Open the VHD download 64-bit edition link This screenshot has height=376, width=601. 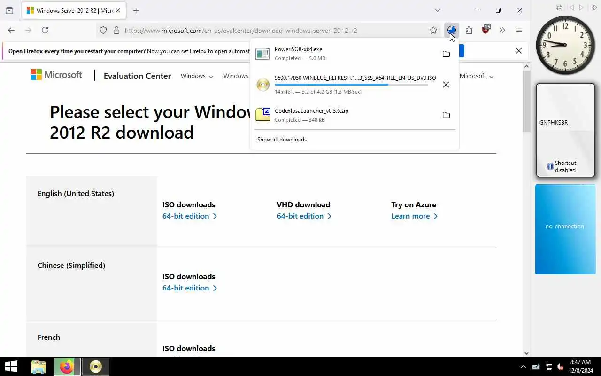point(304,216)
